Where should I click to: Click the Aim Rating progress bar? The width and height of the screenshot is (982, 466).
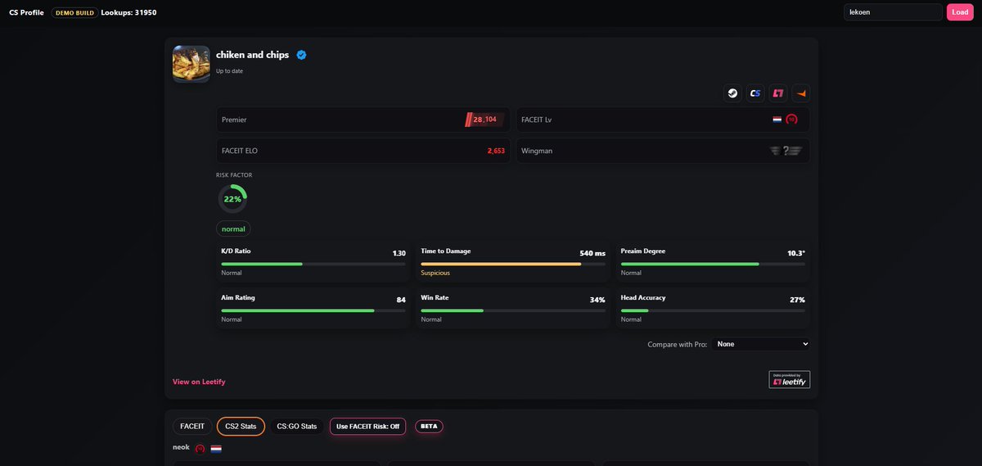313,310
